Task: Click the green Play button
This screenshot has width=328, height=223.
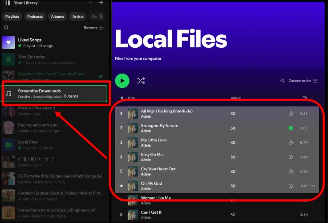Action: 122,81
